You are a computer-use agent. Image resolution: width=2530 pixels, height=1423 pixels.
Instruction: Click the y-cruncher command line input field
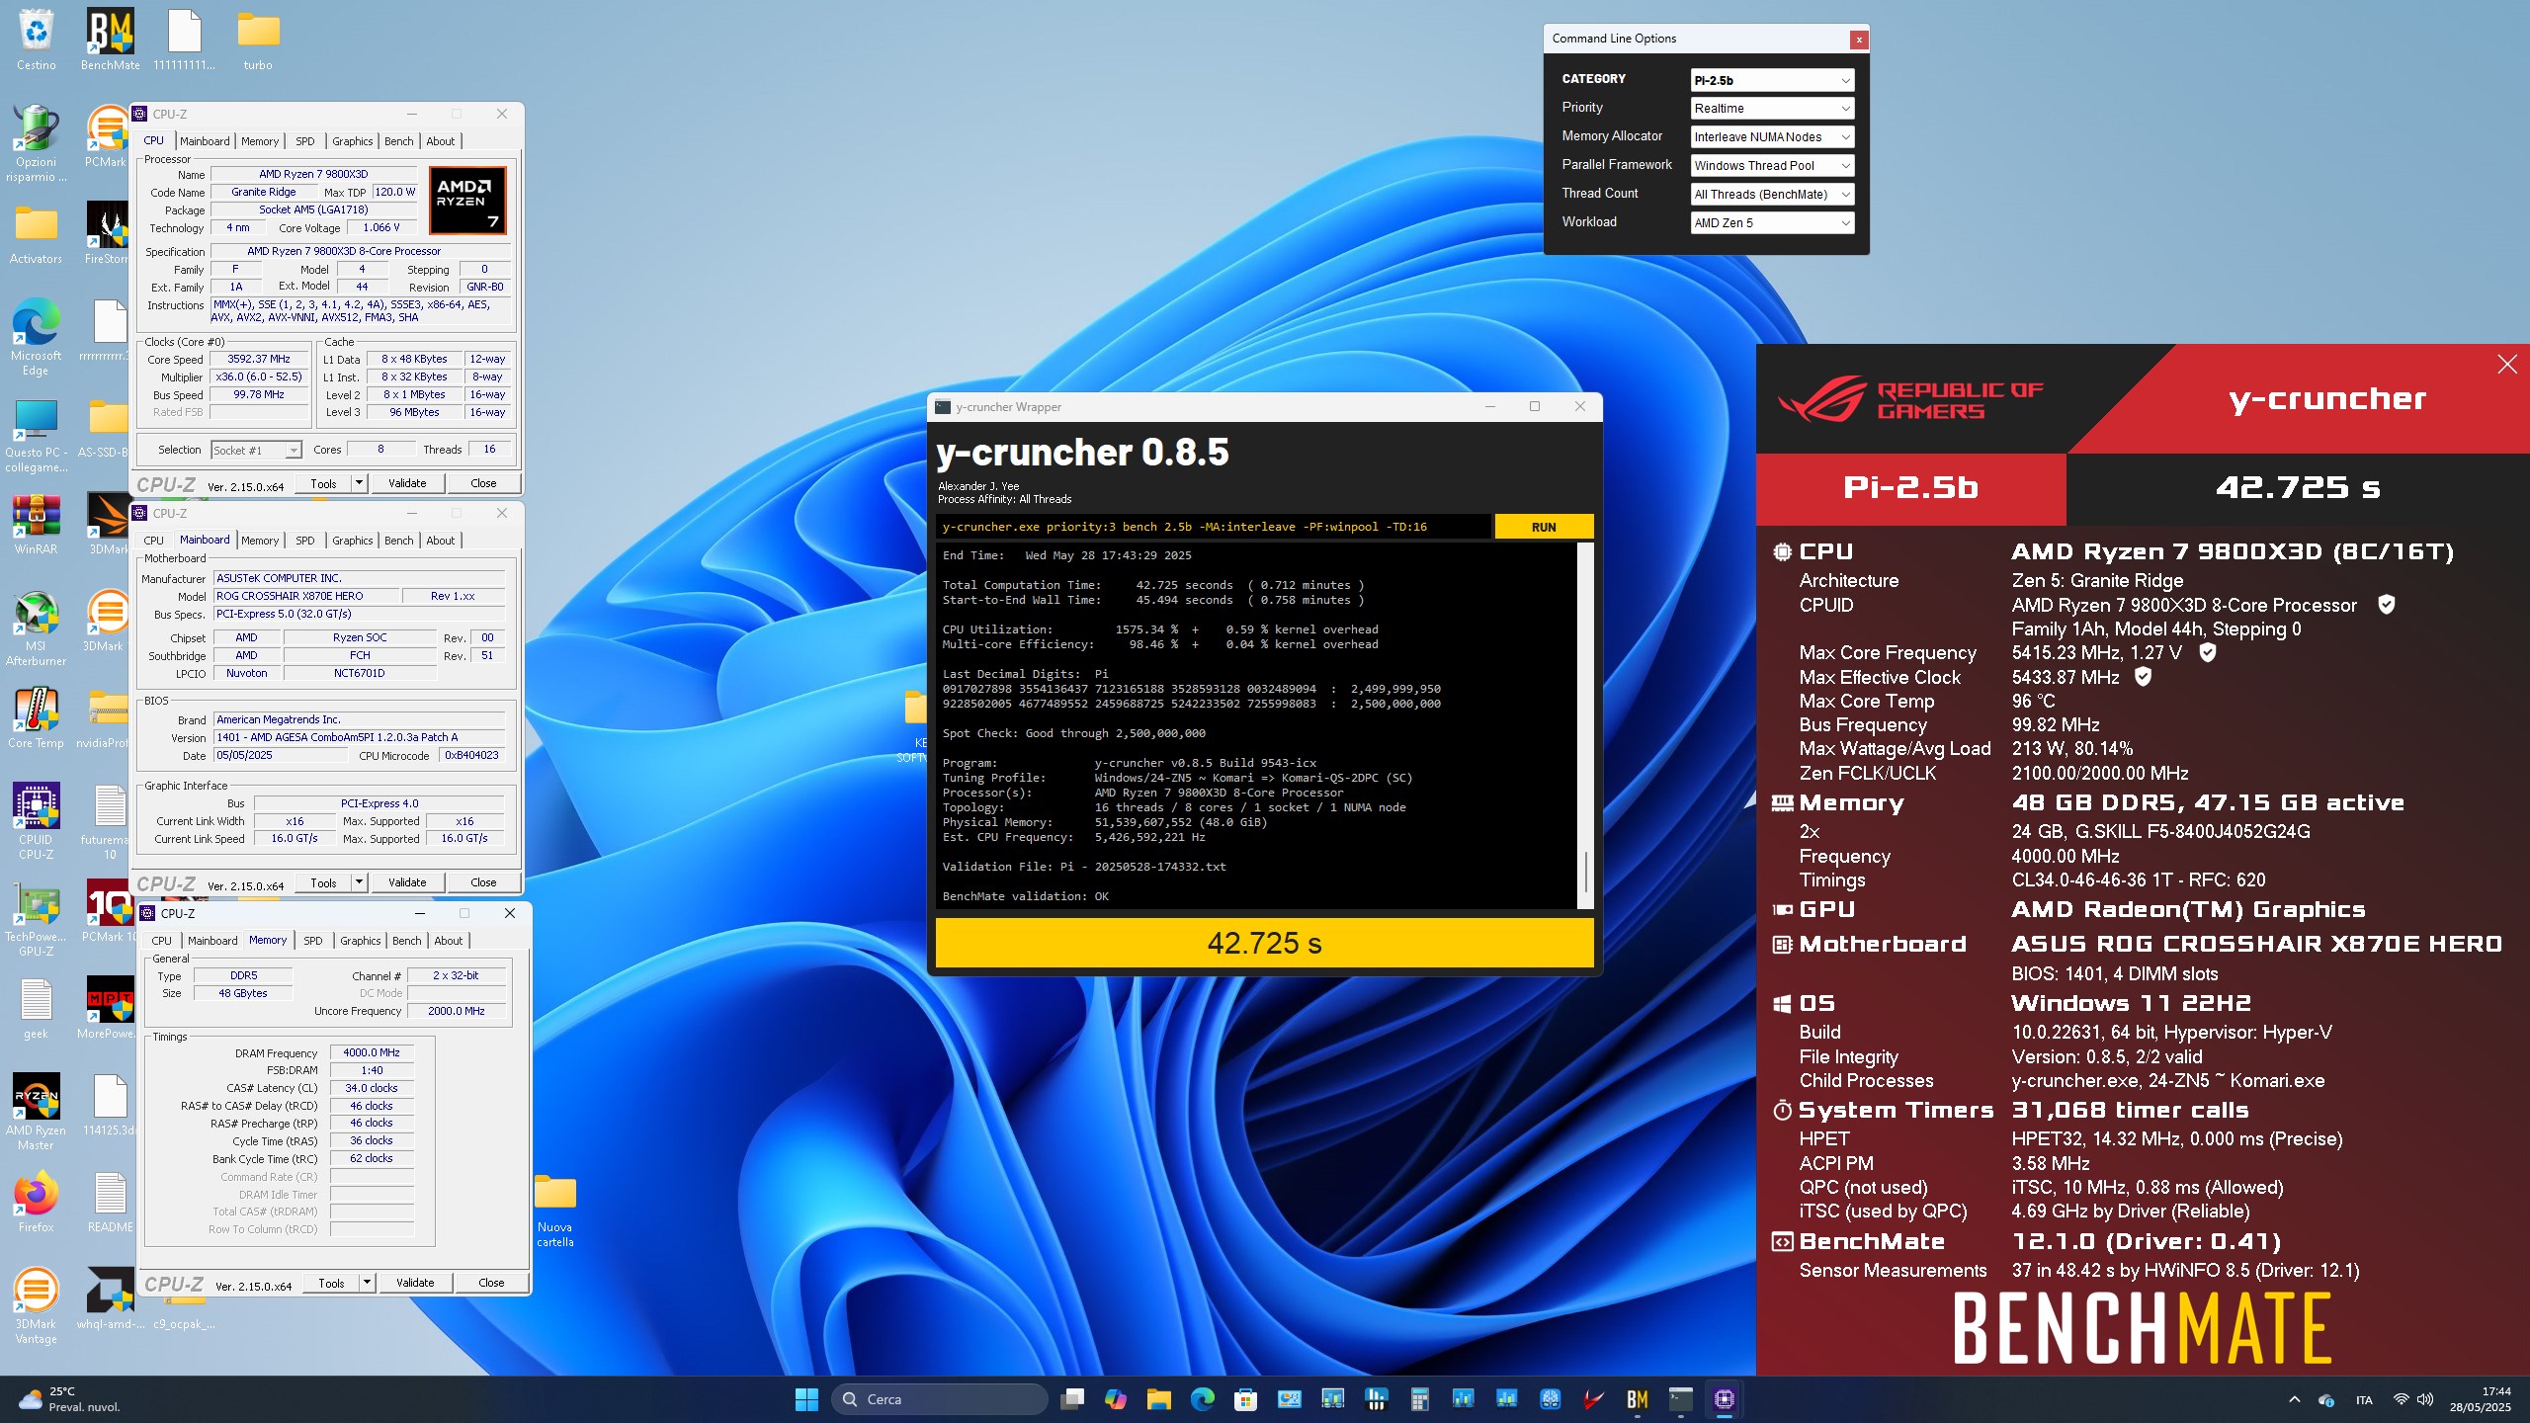coord(1214,527)
